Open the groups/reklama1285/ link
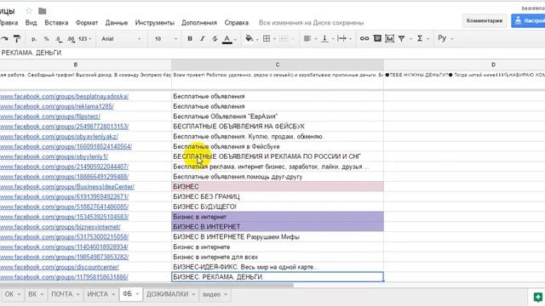This screenshot has width=545, height=306. tap(57, 106)
